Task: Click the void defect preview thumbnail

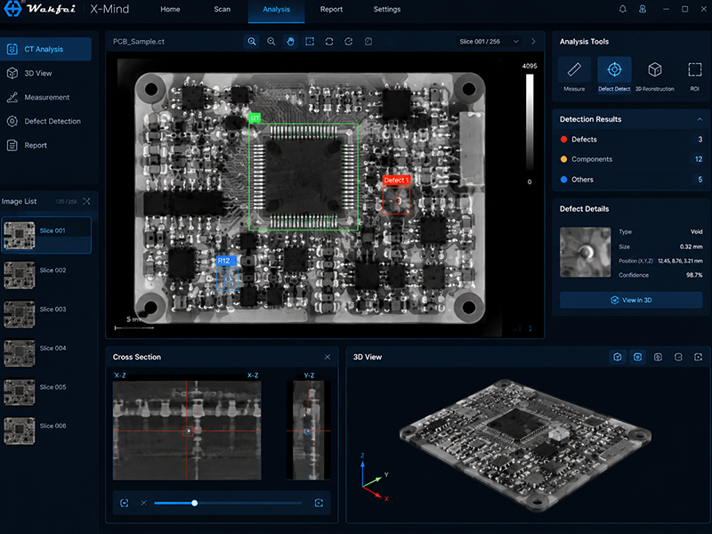Action: click(585, 252)
